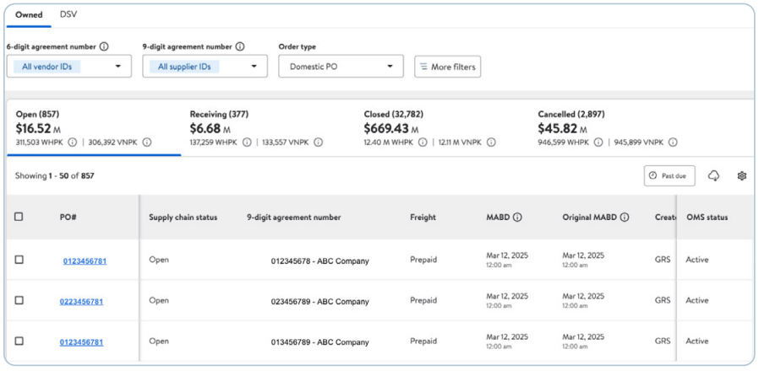Viewport: 759px width, 371px height.
Task: Open PO link 0123456781 for agreement 012345678
Action: (x=85, y=261)
